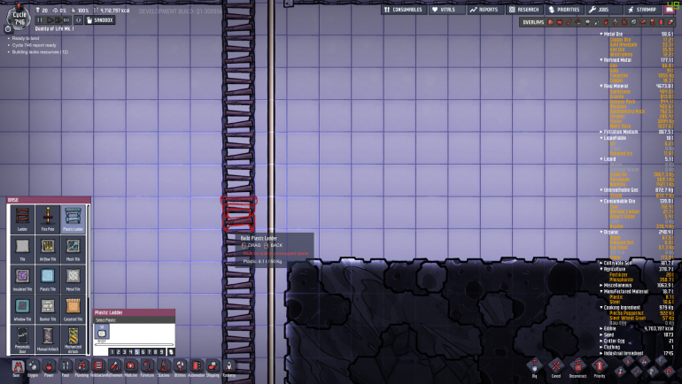The height and width of the screenshot is (384, 682).
Task: Select the Ladder building
Action: 22,219
